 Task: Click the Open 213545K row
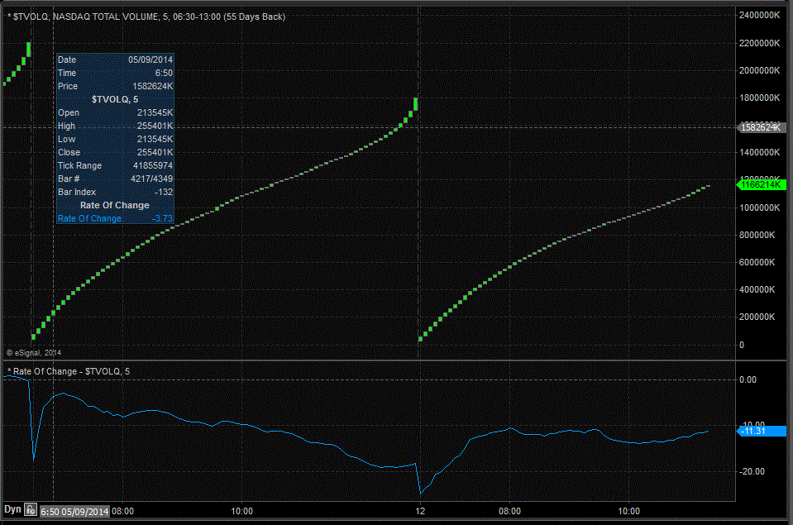pyautogui.click(x=115, y=112)
